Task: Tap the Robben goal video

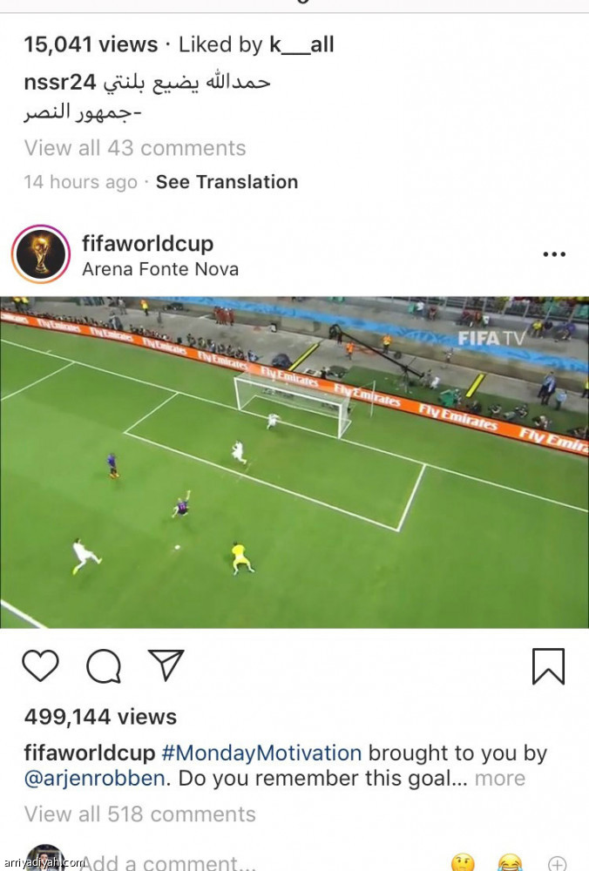Action: (294, 463)
